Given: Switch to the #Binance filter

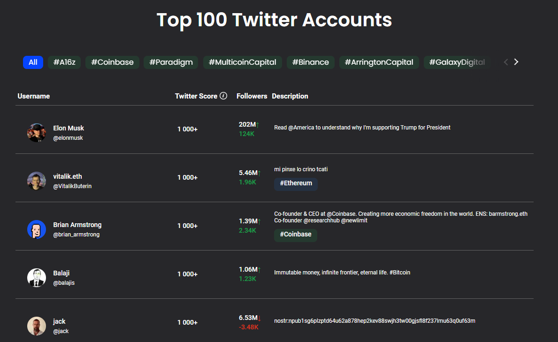Looking at the screenshot, I should click(310, 62).
